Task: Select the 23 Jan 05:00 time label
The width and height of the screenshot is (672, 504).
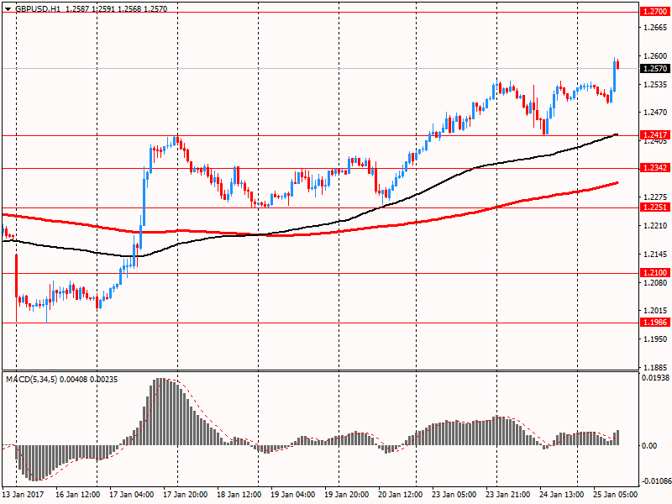Action: coord(454,494)
